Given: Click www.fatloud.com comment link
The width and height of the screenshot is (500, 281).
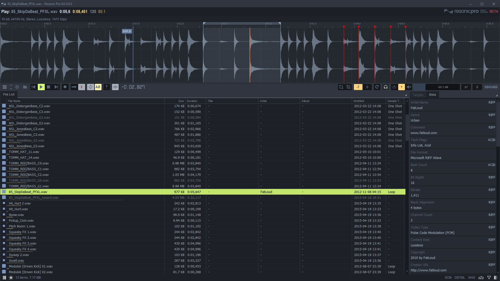Looking at the screenshot, I should coord(423,133).
